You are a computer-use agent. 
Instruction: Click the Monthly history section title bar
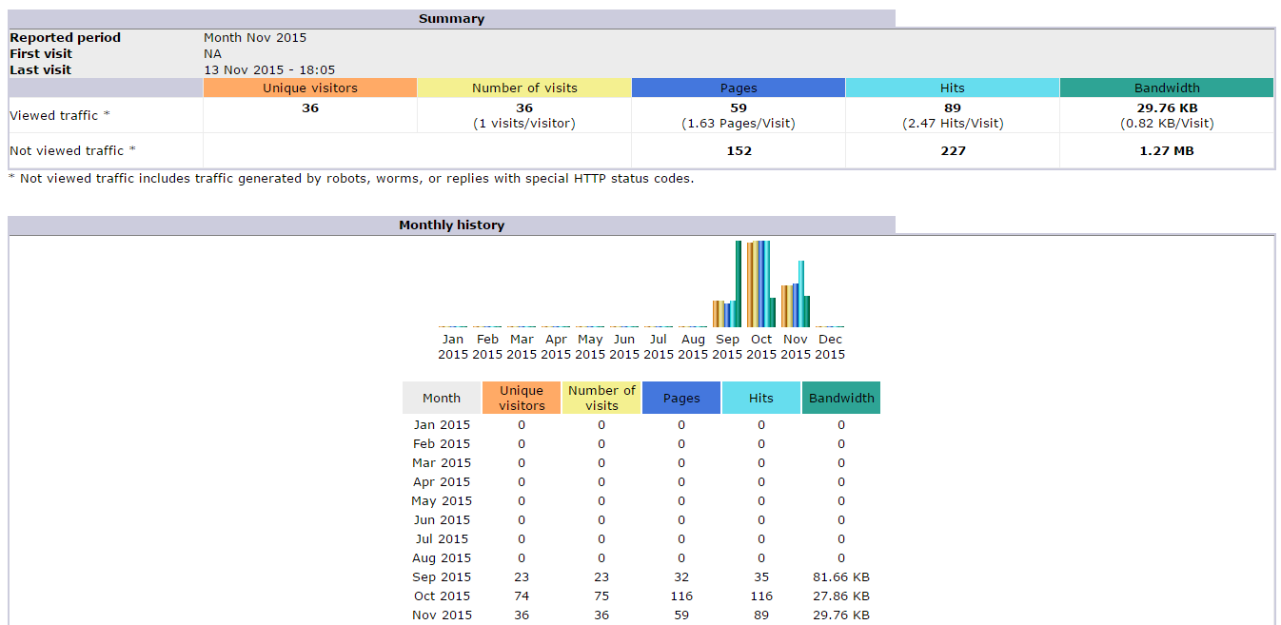click(x=451, y=225)
